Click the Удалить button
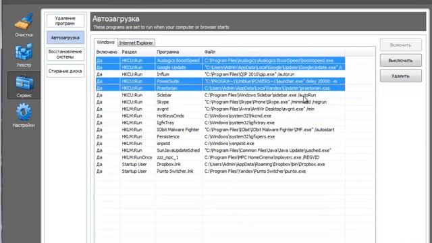Viewport: 432px width, 243px height. coord(400,76)
